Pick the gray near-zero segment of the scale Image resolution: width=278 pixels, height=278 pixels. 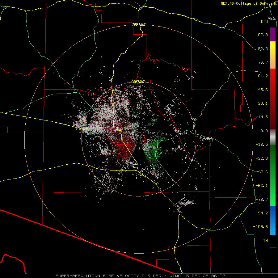click(273, 137)
